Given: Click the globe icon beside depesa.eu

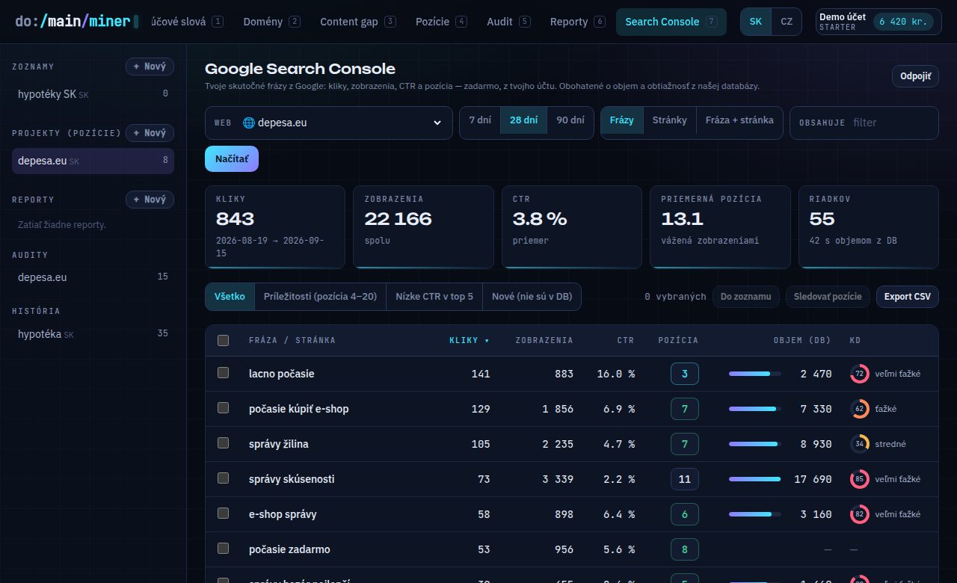Looking at the screenshot, I should [x=249, y=123].
